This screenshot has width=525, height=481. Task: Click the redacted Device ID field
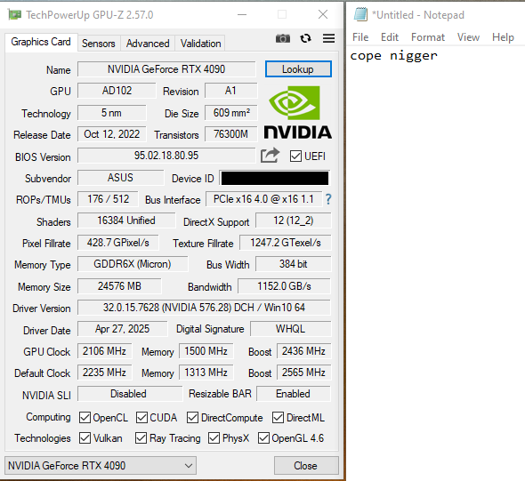click(x=275, y=178)
